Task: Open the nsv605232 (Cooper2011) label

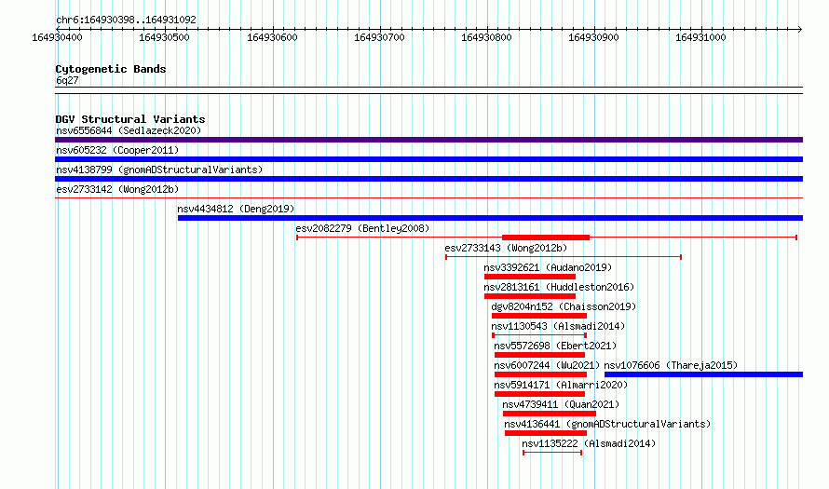Action: click(x=117, y=150)
